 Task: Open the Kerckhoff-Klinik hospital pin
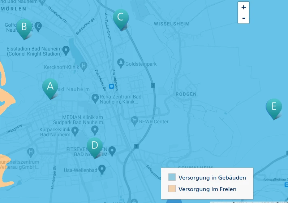tap(83, 66)
